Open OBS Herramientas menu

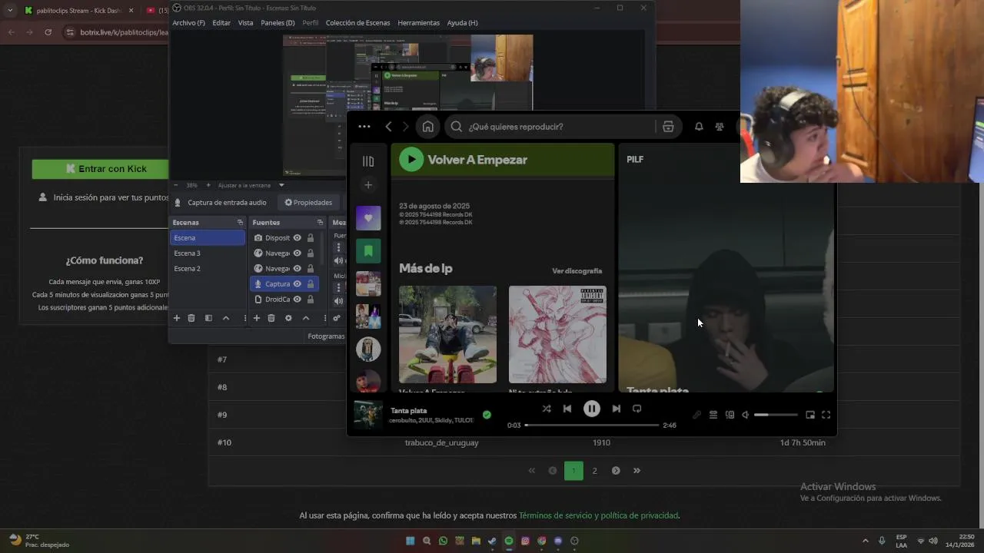coord(419,23)
